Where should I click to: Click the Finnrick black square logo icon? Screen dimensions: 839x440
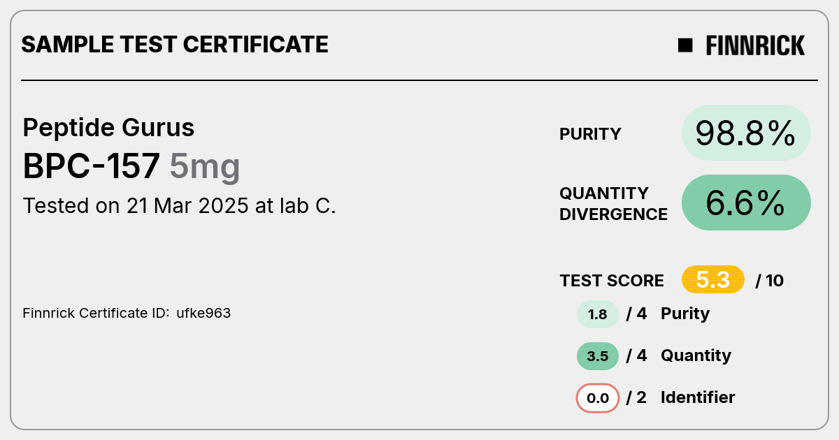(x=685, y=45)
